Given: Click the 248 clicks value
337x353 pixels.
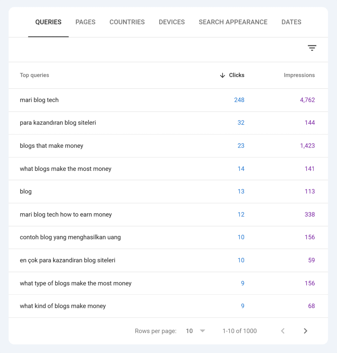Looking at the screenshot, I should (240, 100).
